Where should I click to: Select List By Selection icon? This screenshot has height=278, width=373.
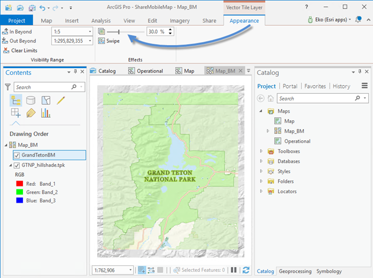(x=46, y=100)
